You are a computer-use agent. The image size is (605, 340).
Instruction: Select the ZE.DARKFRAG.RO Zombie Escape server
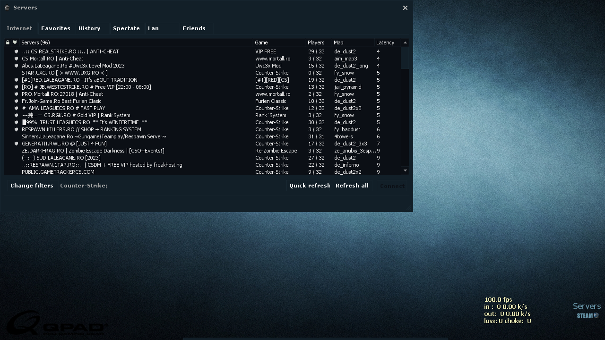[93, 151]
